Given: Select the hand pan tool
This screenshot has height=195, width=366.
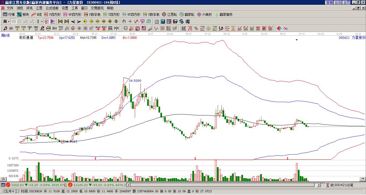Looking at the screenshot, I should (124, 21).
